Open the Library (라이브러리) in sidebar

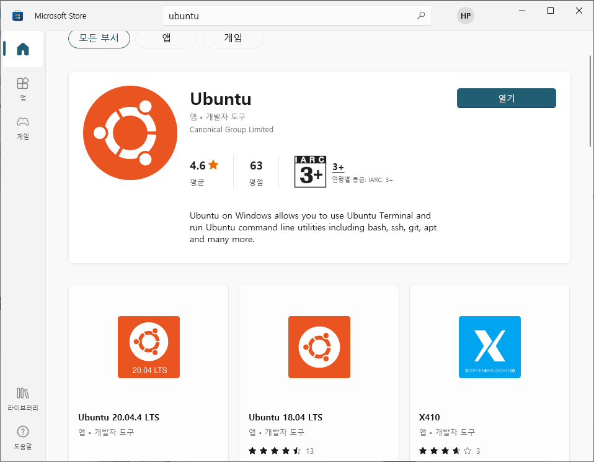point(23,399)
